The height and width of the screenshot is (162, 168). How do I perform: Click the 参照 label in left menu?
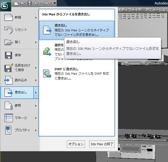coord(18,105)
